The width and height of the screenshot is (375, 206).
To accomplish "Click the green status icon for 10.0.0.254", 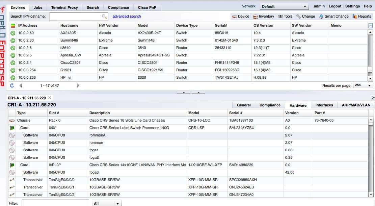I will pyautogui.click(x=13, y=70).
